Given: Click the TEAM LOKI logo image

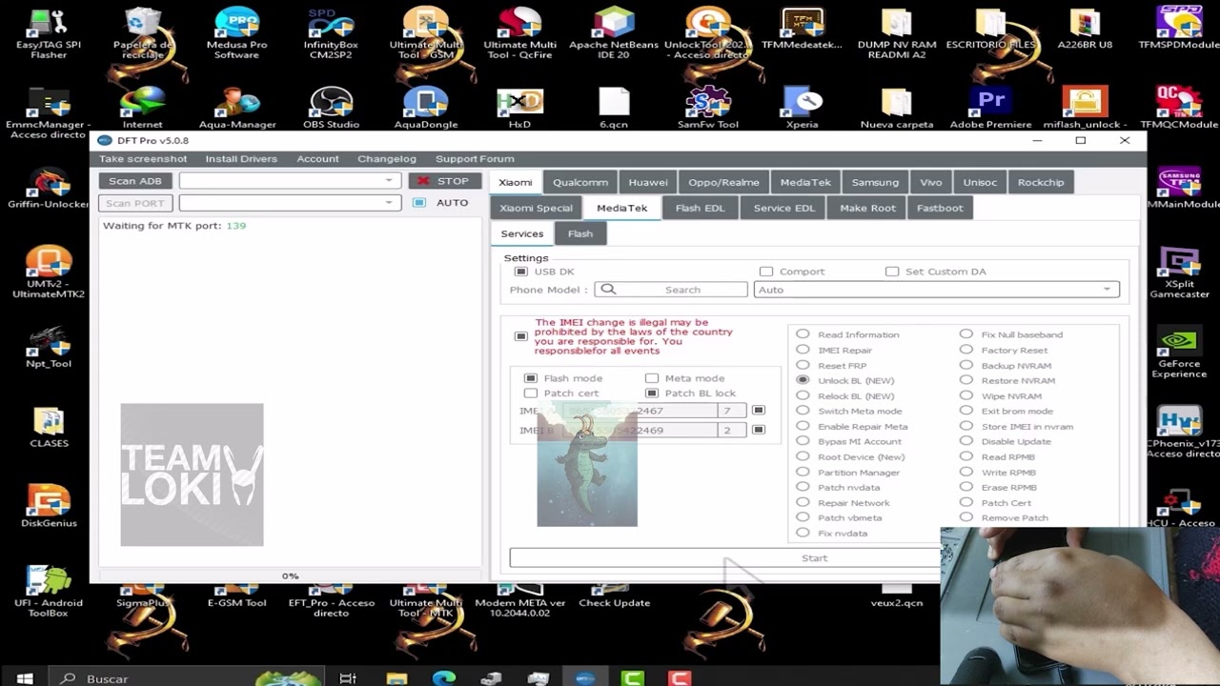Looking at the screenshot, I should point(192,474).
